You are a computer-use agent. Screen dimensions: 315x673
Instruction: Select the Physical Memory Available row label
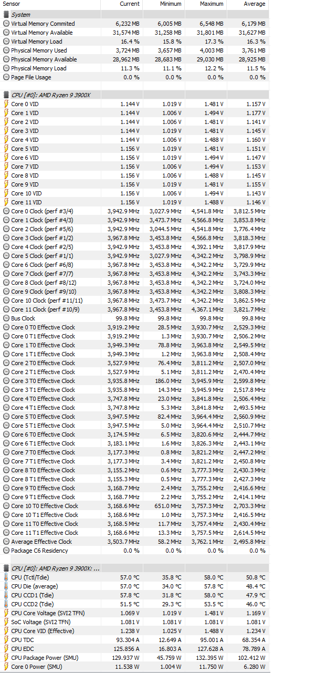[44, 59]
